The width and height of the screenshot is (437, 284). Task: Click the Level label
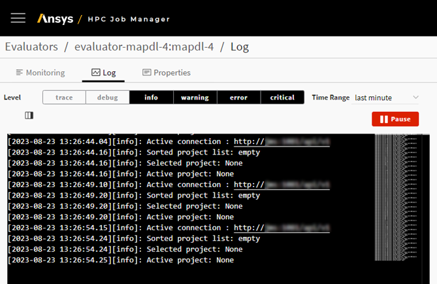coord(12,98)
